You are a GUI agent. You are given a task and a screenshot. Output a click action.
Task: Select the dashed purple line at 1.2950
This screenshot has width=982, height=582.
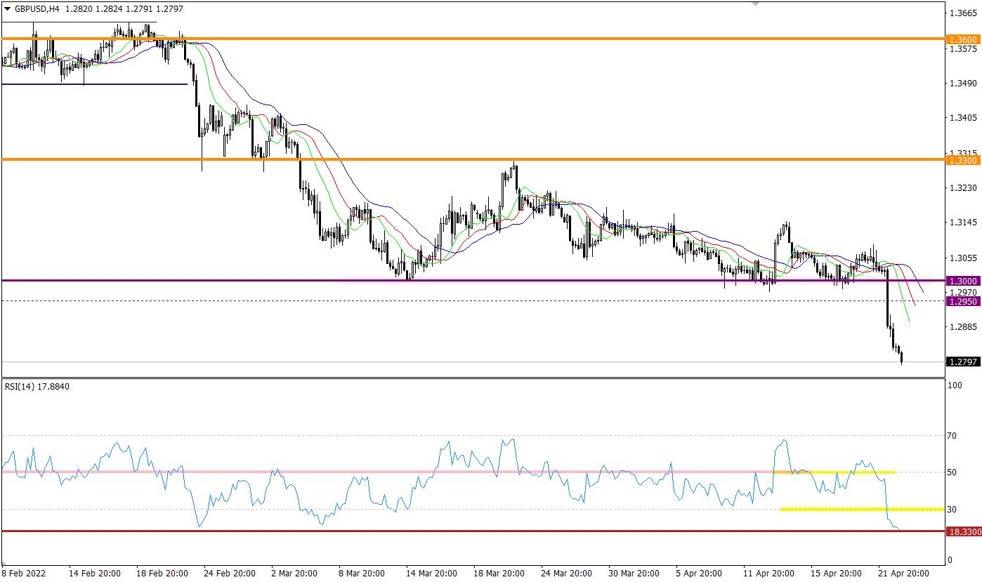click(x=492, y=301)
